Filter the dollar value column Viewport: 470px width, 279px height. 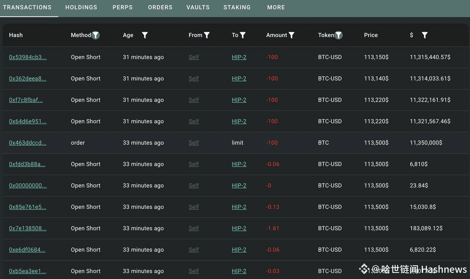[425, 35]
